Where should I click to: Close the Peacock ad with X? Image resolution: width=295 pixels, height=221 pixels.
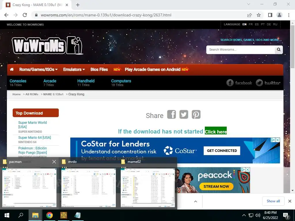(248, 169)
